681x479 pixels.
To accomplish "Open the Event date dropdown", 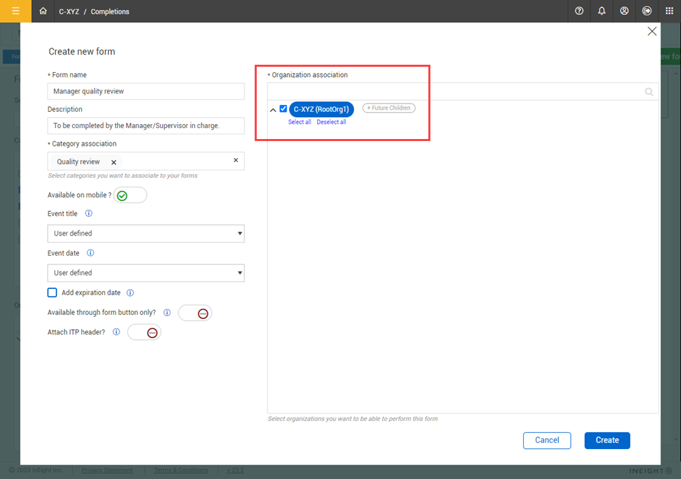I will (x=146, y=273).
